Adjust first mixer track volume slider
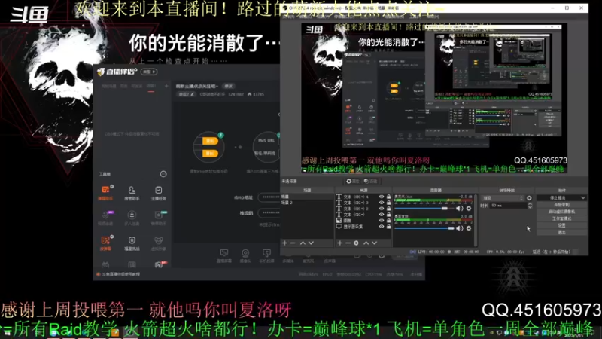602x339 pixels. (424, 209)
